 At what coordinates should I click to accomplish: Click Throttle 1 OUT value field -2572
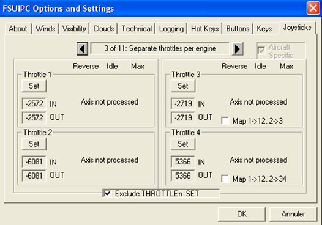click(x=34, y=117)
